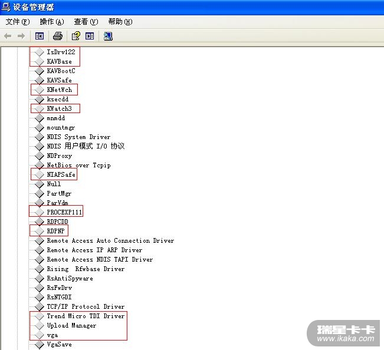Open the 文件(F) menu
Viewport: 384px width, 350px height.
coord(18,22)
